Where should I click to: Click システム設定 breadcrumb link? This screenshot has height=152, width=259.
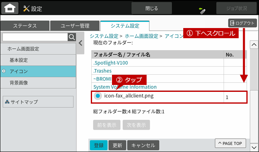pos(104,36)
